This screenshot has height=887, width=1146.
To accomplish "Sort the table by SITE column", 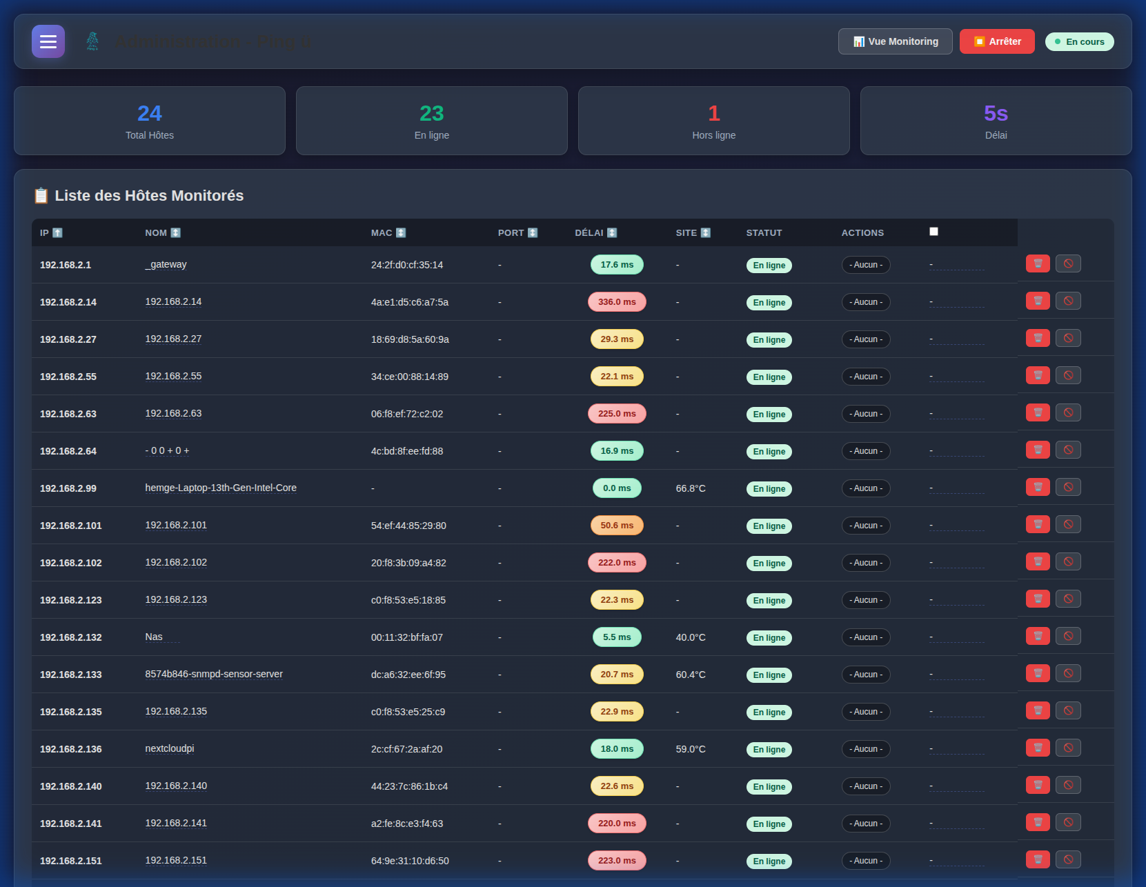I will (705, 232).
